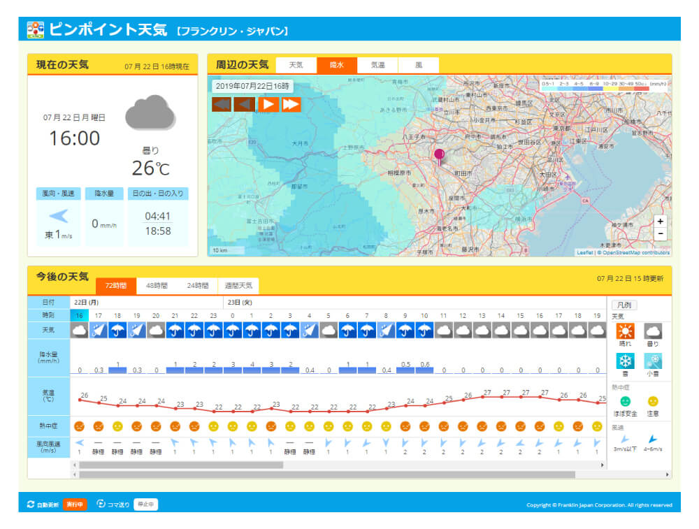Screen dimensions: 699x529
Task: Zoom in on the map with plus
Action: (x=661, y=222)
